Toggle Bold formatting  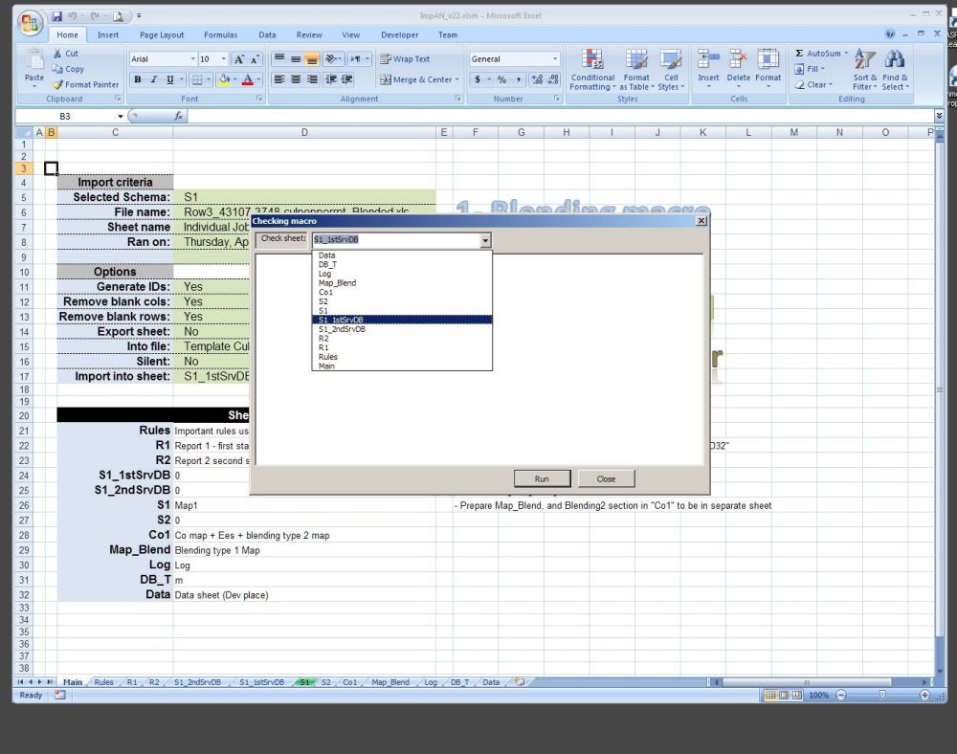(x=138, y=79)
